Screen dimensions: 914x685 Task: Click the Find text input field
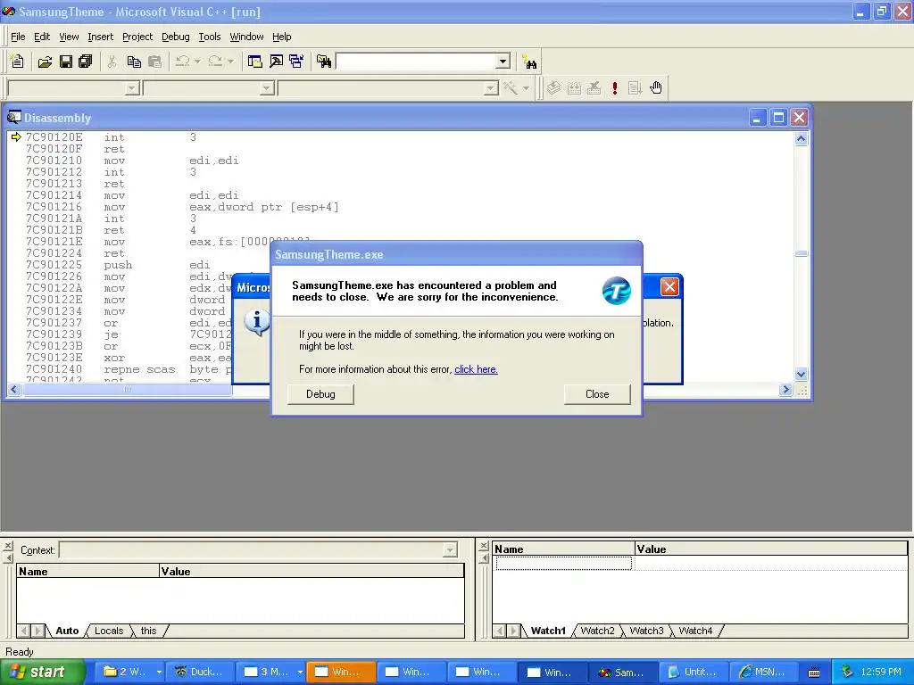pyautogui.click(x=416, y=62)
